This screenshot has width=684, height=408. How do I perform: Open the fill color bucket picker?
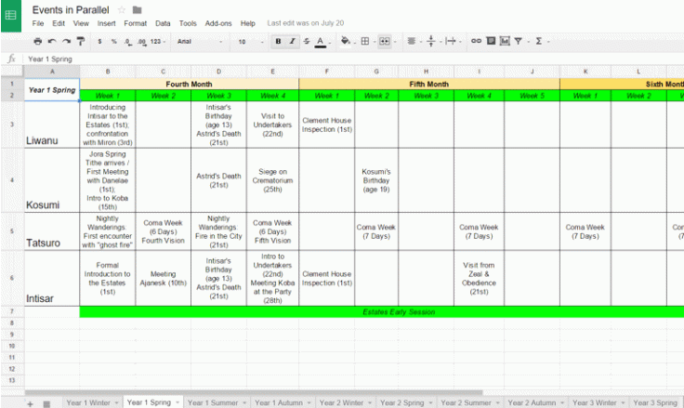(348, 41)
